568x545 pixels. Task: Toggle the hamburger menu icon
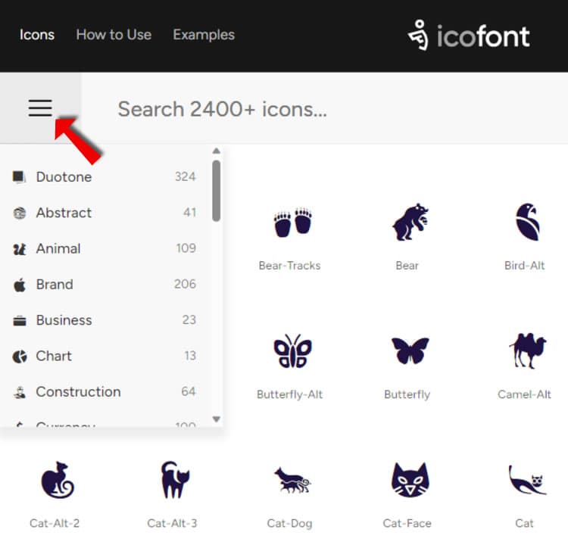[40, 108]
